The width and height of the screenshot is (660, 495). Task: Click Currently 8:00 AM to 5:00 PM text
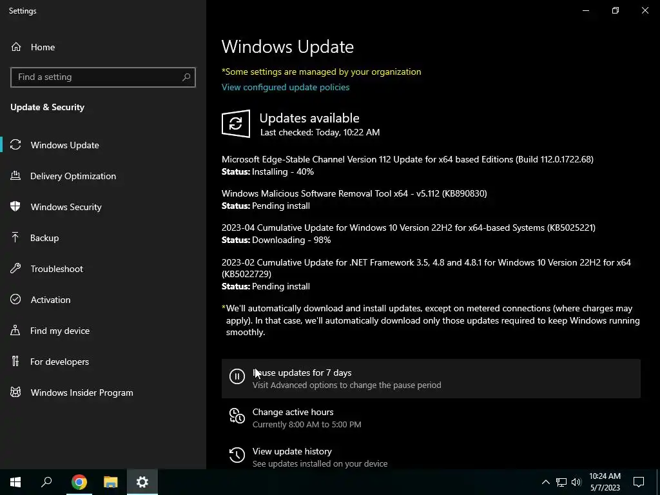pos(307,424)
